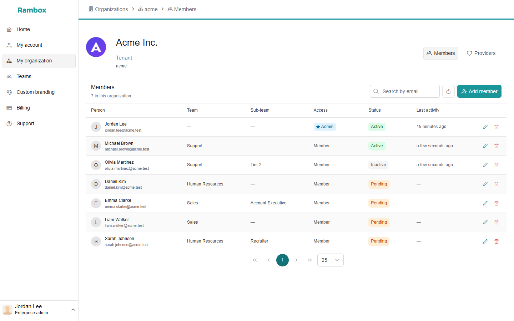Open Custom branding settings
Screen dimensions: 514x321
[39, 92]
